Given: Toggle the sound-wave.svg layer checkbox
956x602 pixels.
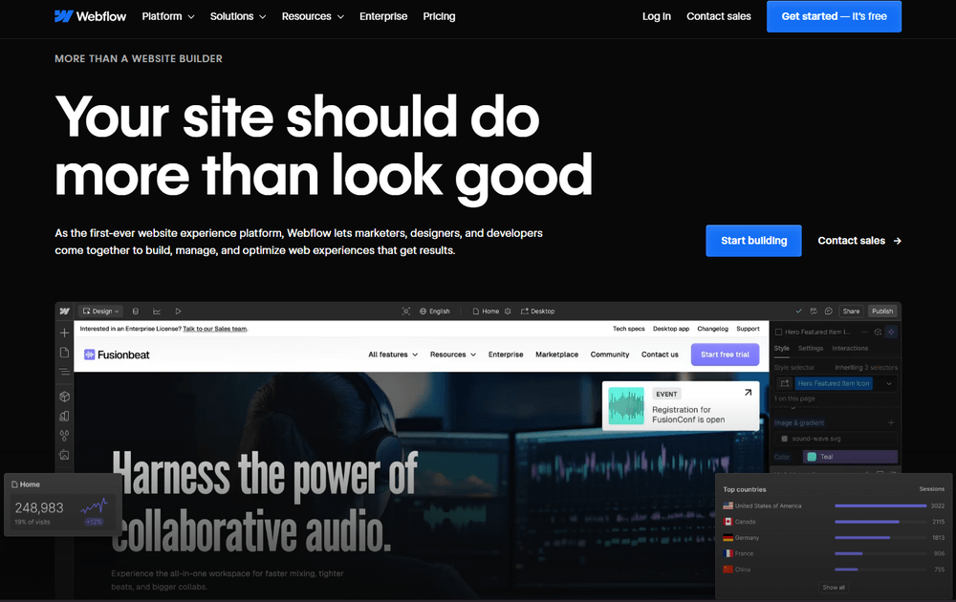Looking at the screenshot, I should click(x=784, y=439).
